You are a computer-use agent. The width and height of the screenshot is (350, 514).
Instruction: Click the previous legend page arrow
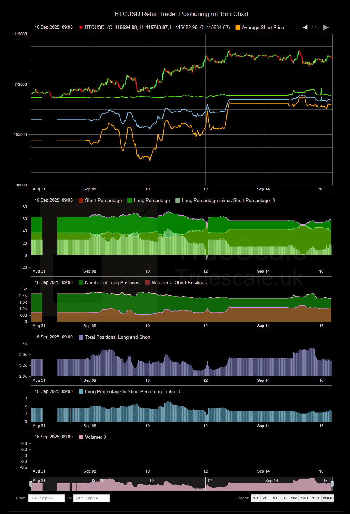click(x=305, y=28)
